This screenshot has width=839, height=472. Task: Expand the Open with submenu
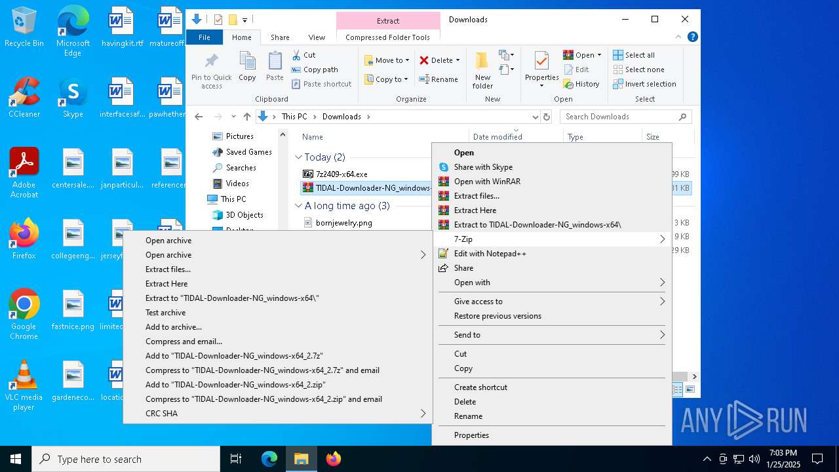pos(662,283)
